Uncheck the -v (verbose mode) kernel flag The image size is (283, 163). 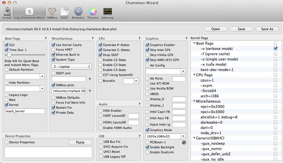tap(276, 48)
